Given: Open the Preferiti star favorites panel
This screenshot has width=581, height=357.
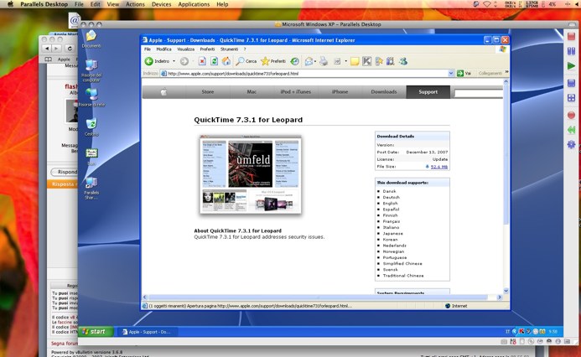Looking at the screenshot, I should coord(273,61).
